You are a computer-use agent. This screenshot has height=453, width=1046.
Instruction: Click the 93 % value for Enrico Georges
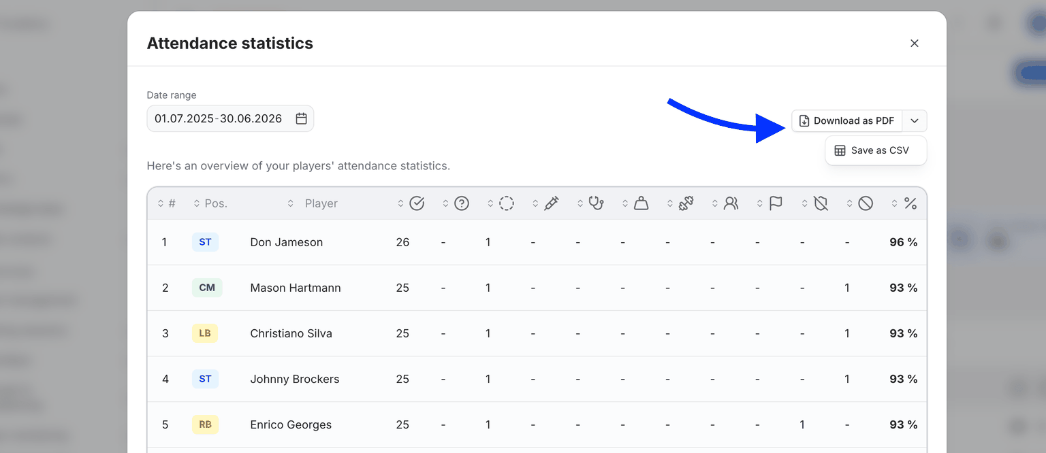(904, 424)
